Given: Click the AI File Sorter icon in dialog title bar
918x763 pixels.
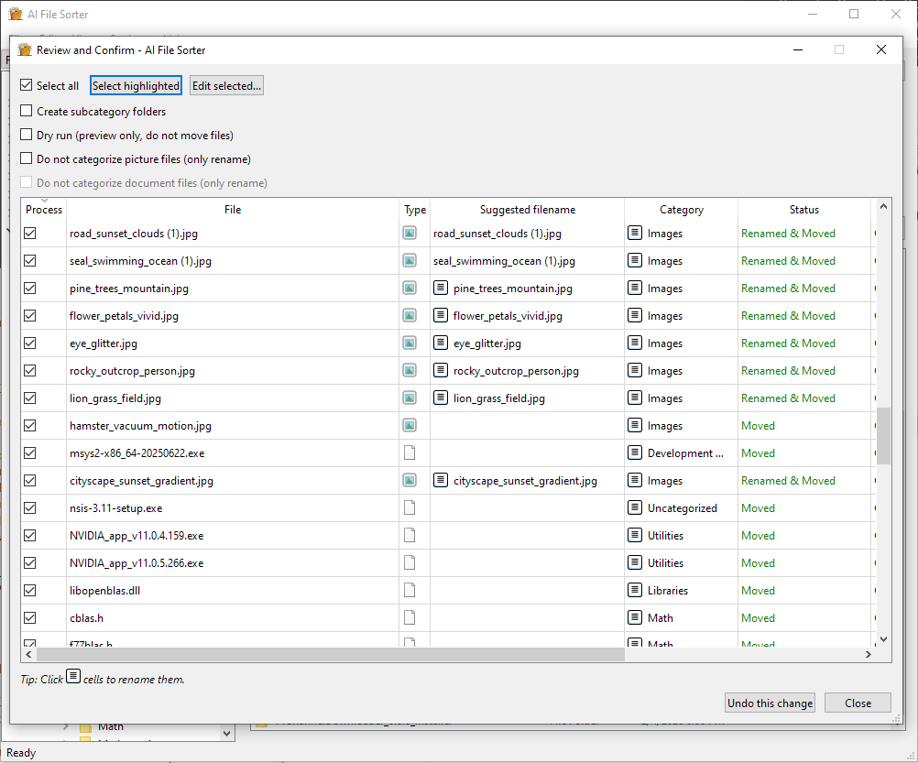Looking at the screenshot, I should [x=24, y=49].
